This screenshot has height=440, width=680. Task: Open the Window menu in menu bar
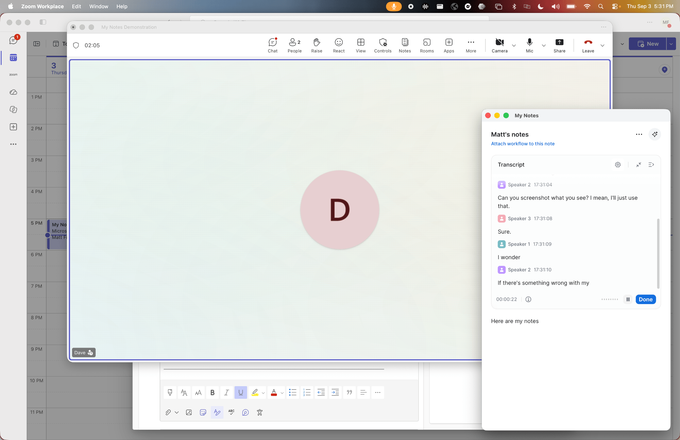[99, 6]
